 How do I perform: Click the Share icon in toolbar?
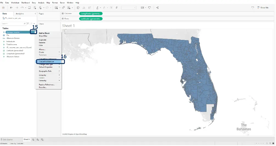click(x=157, y=8)
